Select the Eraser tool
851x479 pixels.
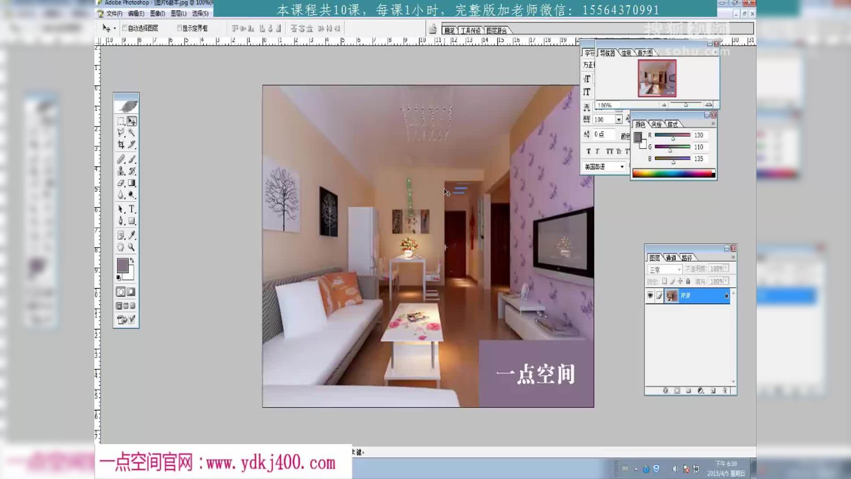tap(120, 183)
